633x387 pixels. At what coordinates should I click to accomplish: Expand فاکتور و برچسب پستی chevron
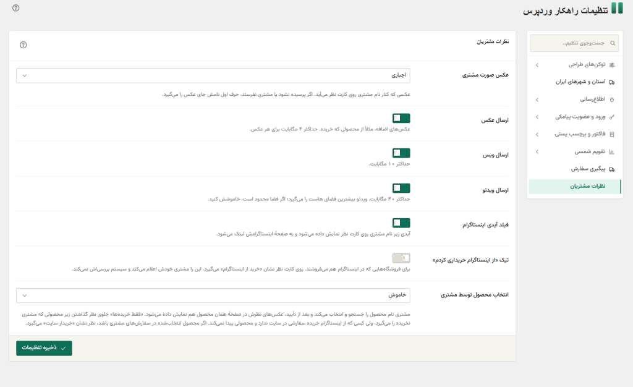coord(537,134)
